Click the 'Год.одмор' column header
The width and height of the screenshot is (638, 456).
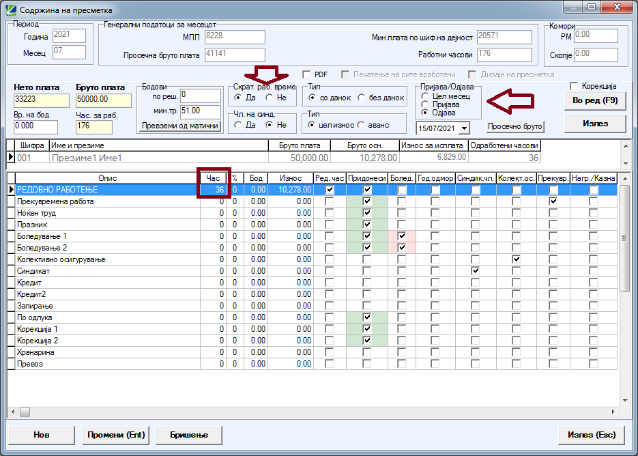(435, 178)
